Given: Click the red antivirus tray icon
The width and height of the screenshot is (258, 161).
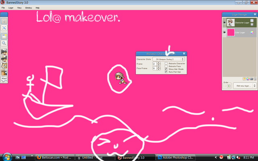Looking at the screenshot, I should pyautogui.click(x=221, y=157).
